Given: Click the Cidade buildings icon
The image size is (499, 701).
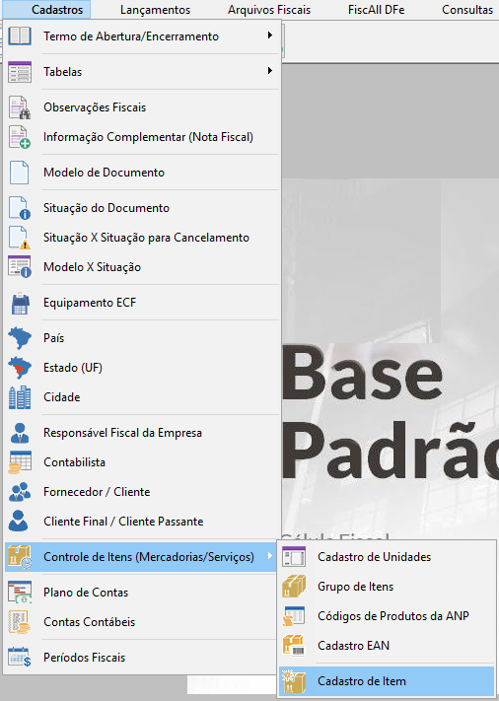Looking at the screenshot, I should click(20, 397).
